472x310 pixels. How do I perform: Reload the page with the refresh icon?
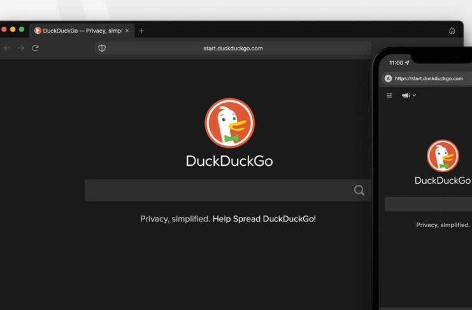(35, 48)
